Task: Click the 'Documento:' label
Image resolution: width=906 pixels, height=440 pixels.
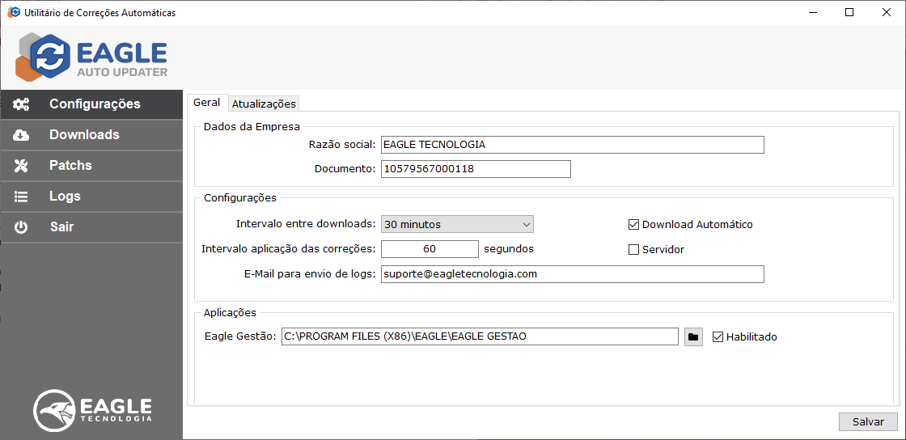Action: [345, 169]
